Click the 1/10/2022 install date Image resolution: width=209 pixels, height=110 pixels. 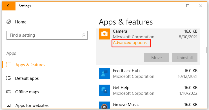(x=188, y=93)
